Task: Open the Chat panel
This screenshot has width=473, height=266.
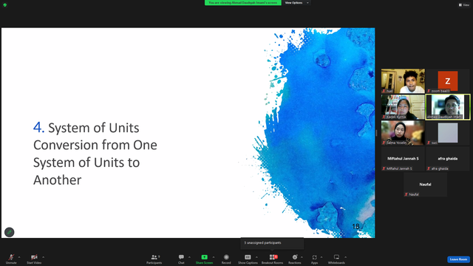Action: (x=181, y=259)
